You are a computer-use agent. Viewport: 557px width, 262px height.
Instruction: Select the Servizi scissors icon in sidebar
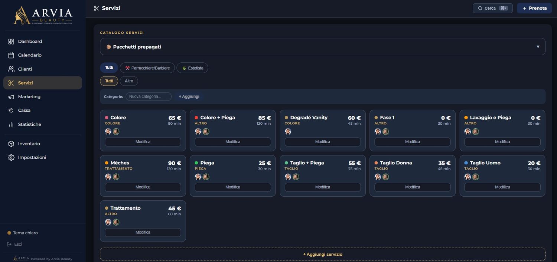(11, 83)
